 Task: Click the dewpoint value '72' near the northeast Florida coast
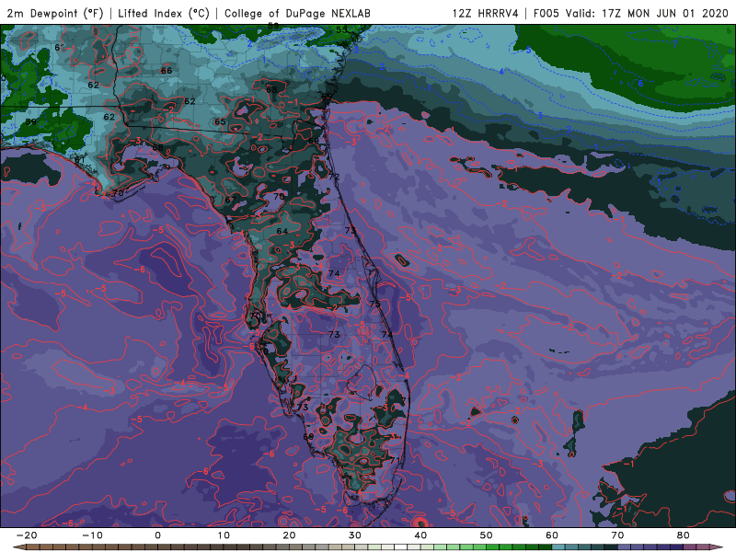[x=334, y=177]
